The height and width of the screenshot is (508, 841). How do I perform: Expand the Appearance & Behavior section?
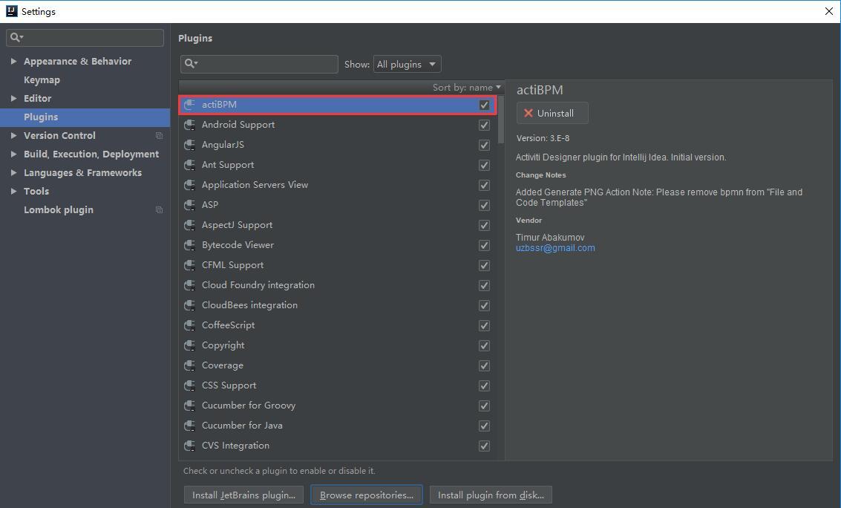13,61
